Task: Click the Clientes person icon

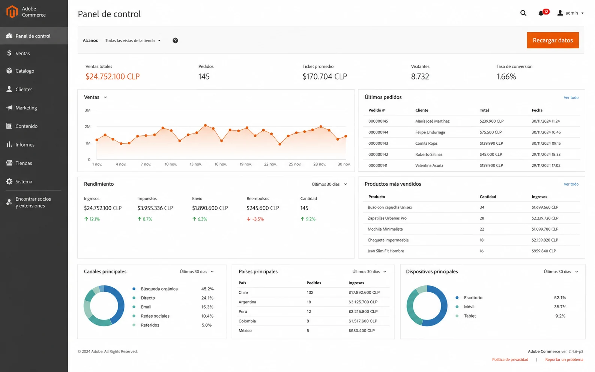Action: click(9, 89)
